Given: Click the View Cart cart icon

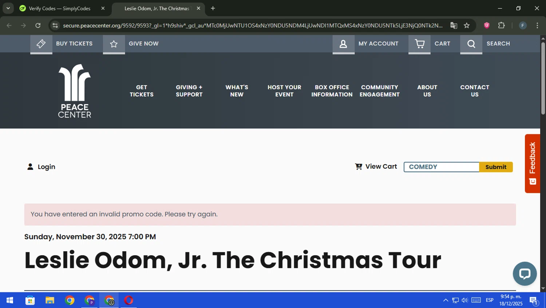Looking at the screenshot, I should click(359, 166).
